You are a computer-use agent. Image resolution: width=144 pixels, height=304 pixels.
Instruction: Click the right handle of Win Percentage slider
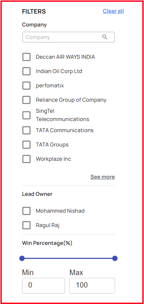coord(115,259)
